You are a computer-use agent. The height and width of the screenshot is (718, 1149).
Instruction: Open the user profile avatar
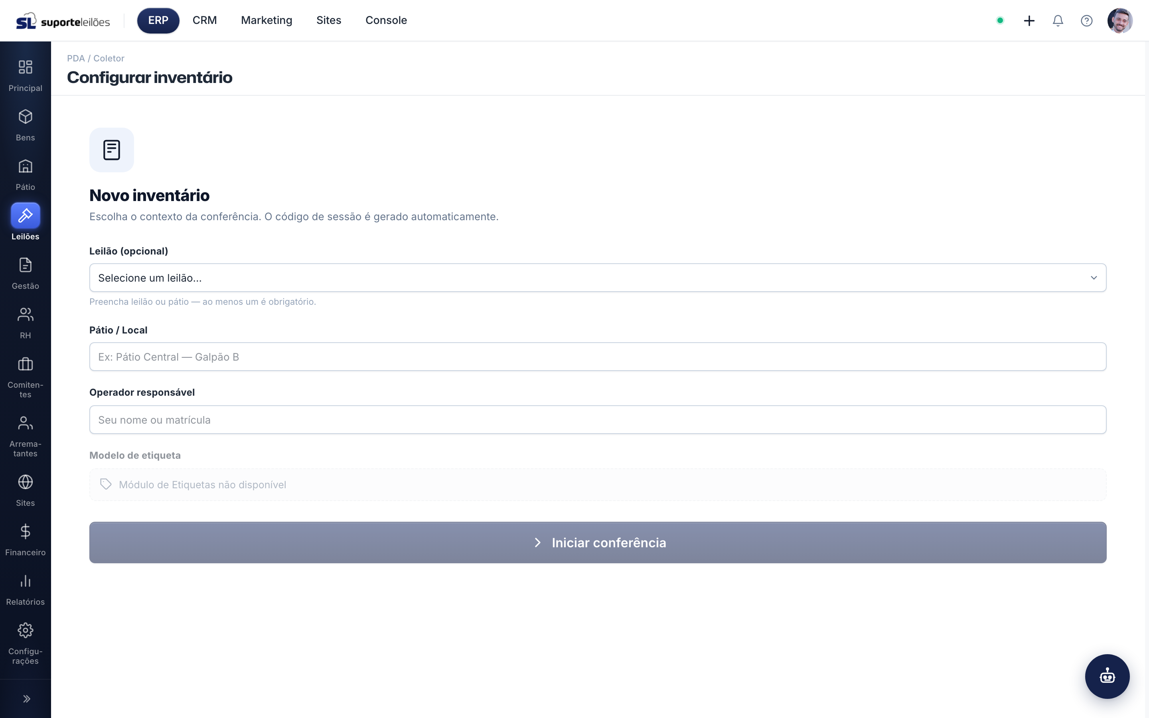coord(1119,20)
